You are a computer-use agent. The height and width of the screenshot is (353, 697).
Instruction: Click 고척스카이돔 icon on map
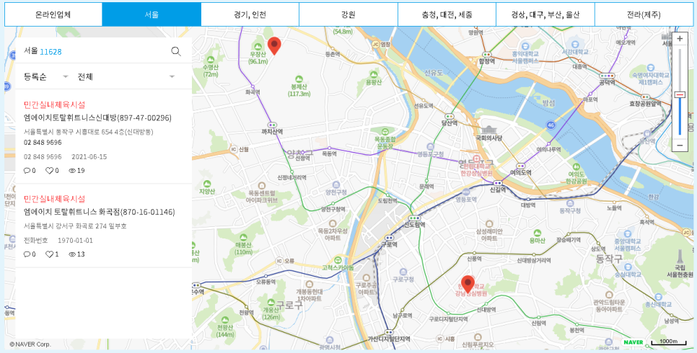[338, 260]
